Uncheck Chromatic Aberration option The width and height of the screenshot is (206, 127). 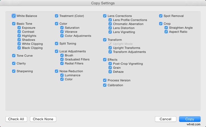110,24
